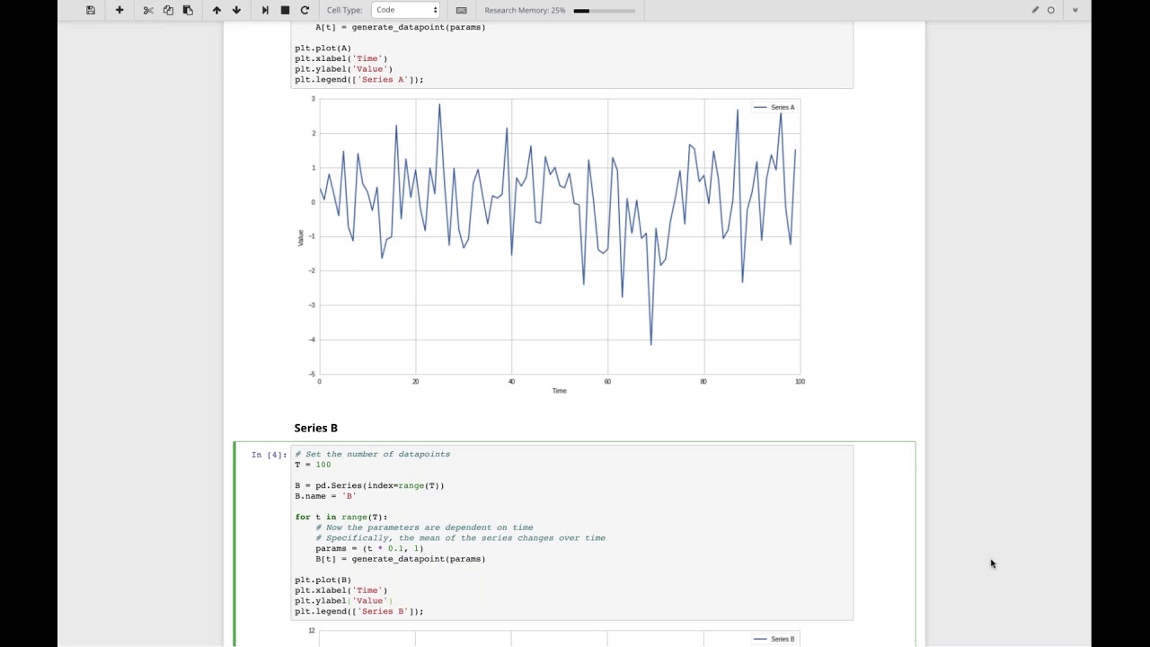Click the 'plt.plot(B)' code line
The width and height of the screenshot is (1150, 647).
click(323, 580)
